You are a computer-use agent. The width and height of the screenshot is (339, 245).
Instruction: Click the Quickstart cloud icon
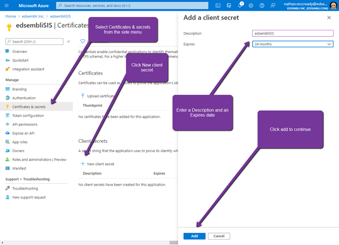click(8, 60)
